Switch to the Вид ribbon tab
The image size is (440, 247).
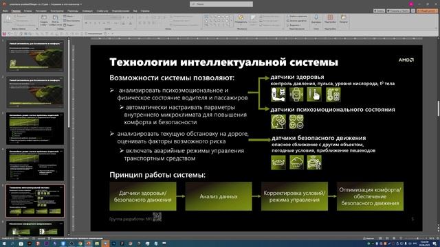pos(135,11)
